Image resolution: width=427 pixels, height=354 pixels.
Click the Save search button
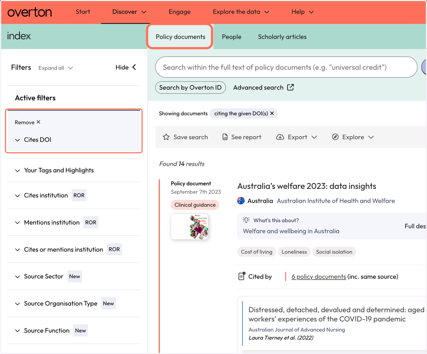pyautogui.click(x=185, y=137)
